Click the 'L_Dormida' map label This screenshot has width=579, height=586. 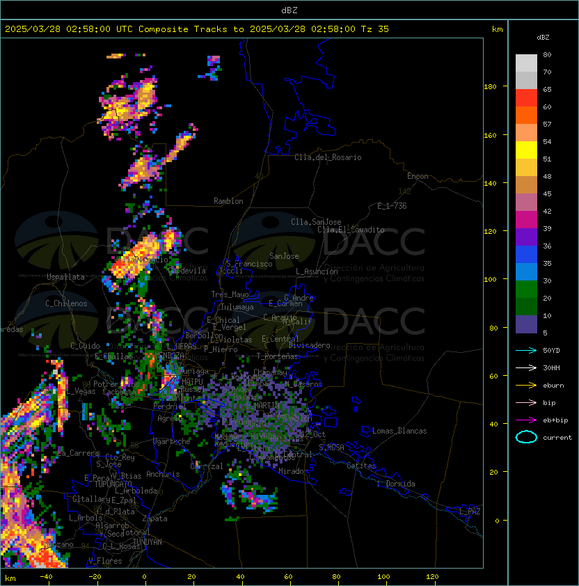pyautogui.click(x=396, y=484)
